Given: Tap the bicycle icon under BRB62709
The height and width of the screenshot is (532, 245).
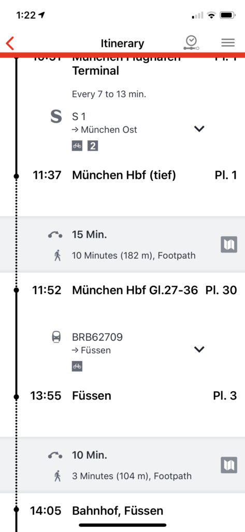Looking at the screenshot, I should [x=77, y=366].
